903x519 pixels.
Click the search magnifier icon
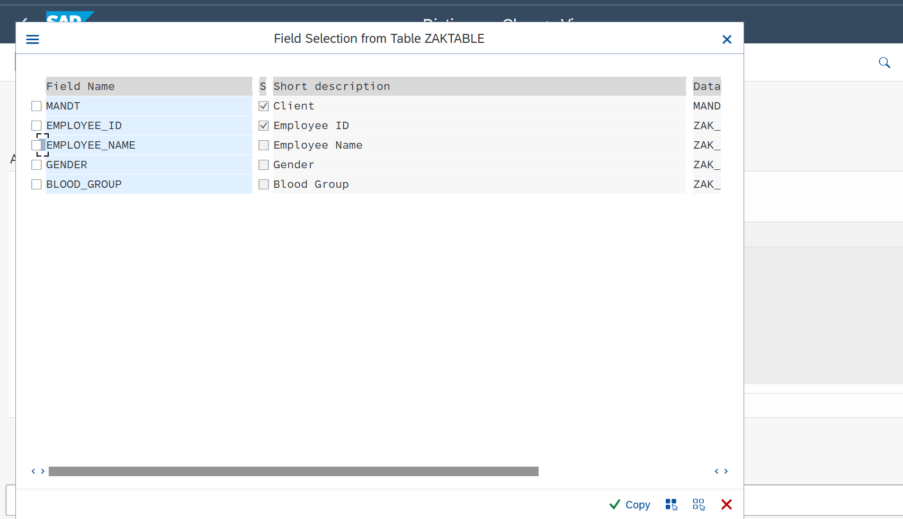884,63
